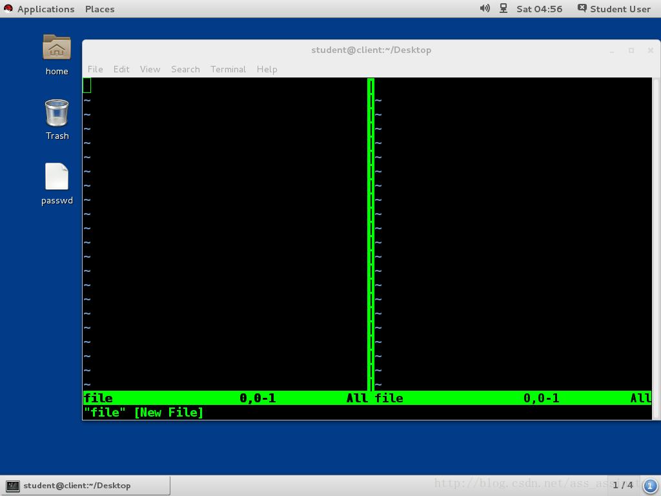
Task: Open the terminal Edit menu
Action: pos(121,69)
